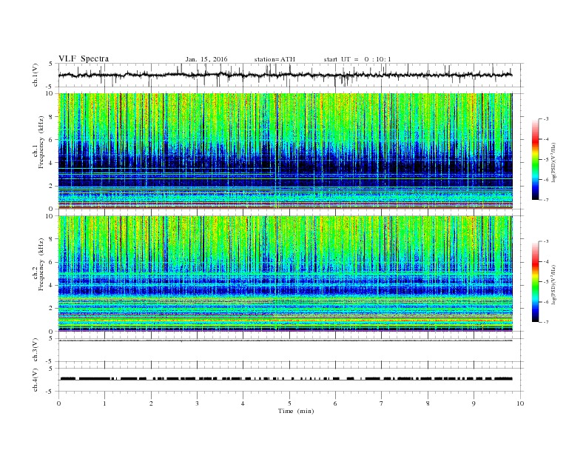
Task: Click the '8' kHz tick of ch.1 spectrogram
Action: [52, 117]
